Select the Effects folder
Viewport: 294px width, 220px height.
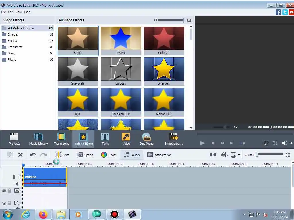[x=27, y=34]
